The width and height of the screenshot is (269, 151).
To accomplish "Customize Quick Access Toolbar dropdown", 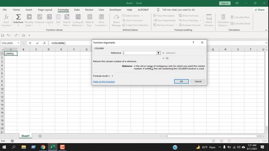I will pos(29,35).
